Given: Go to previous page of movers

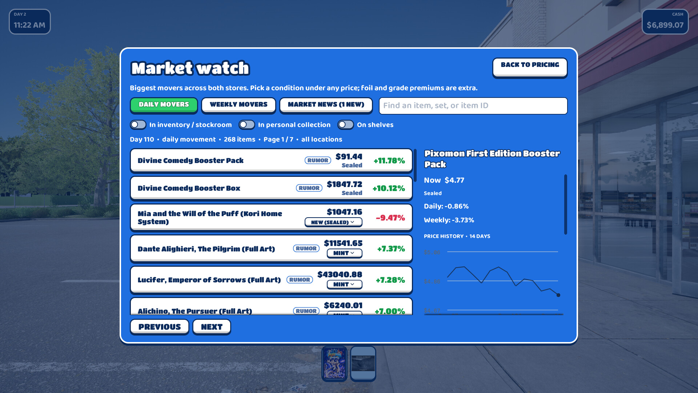Looking at the screenshot, I should (x=160, y=327).
